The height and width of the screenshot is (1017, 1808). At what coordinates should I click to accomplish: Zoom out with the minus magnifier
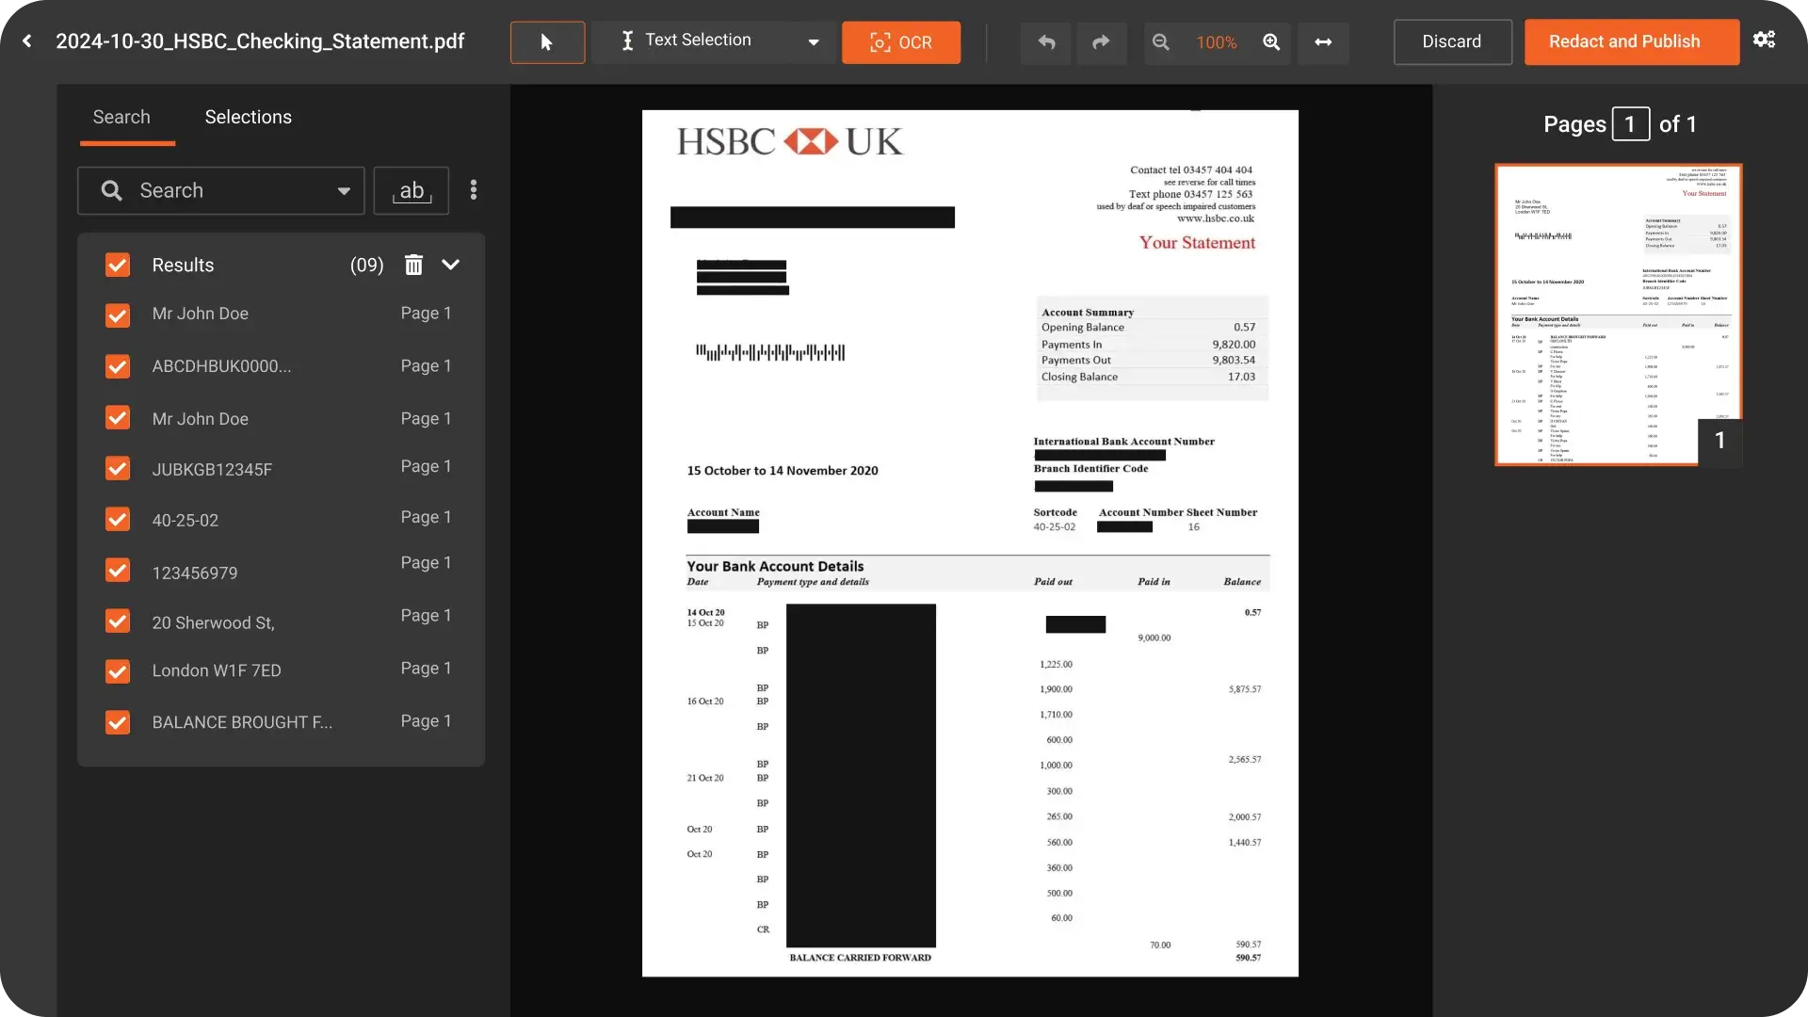click(1161, 42)
